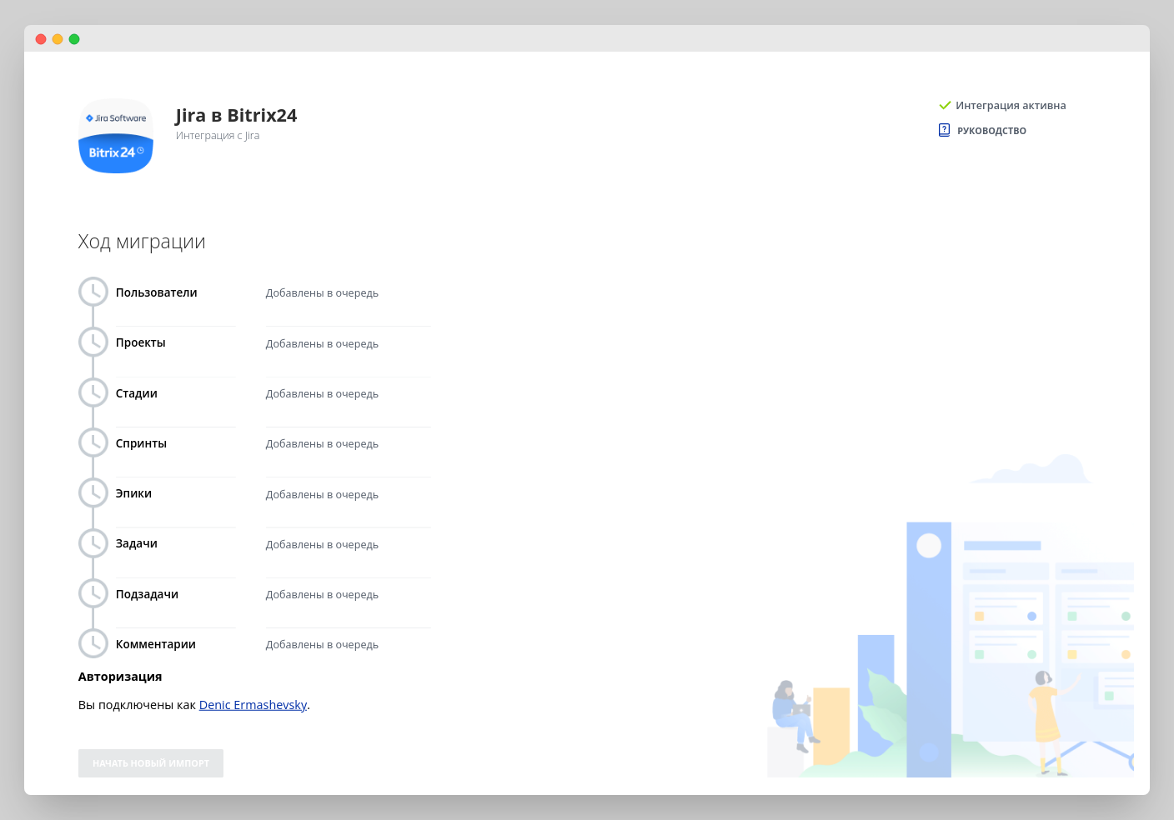Image resolution: width=1174 pixels, height=820 pixels.
Task: Click the Комментарии clock status icon
Action: click(x=93, y=643)
